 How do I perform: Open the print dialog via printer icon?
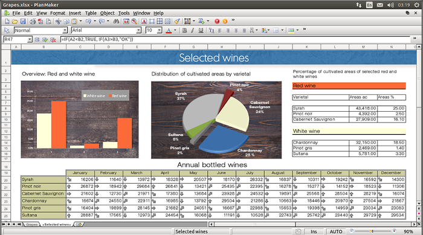point(33,21)
